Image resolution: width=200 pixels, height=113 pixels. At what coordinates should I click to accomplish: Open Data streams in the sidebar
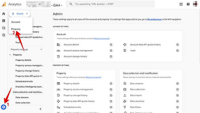[22, 97]
